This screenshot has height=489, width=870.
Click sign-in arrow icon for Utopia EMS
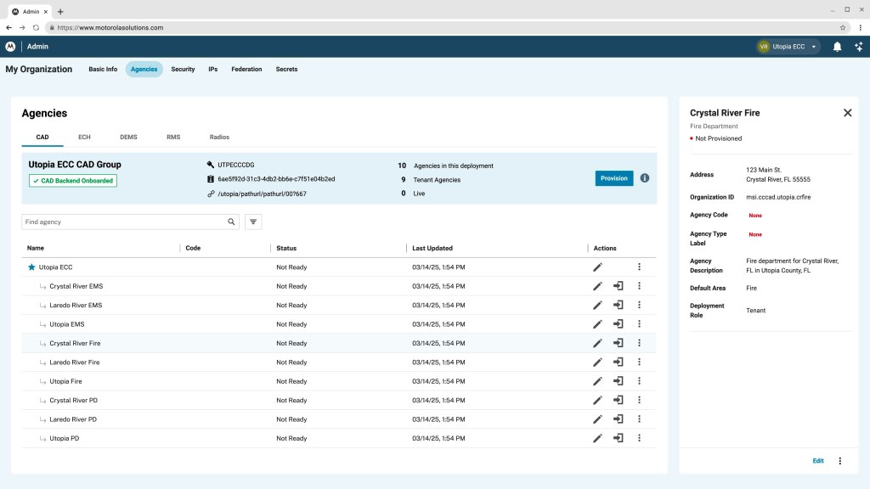click(619, 324)
